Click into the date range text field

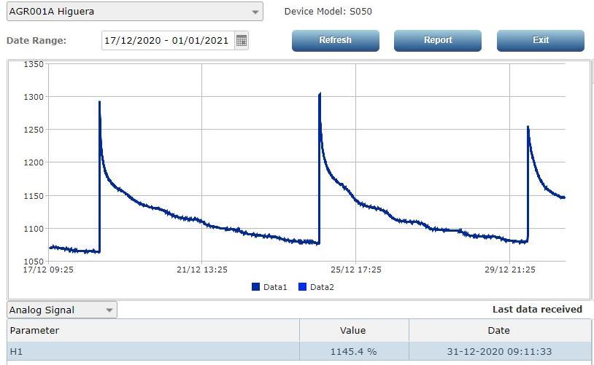coord(168,41)
